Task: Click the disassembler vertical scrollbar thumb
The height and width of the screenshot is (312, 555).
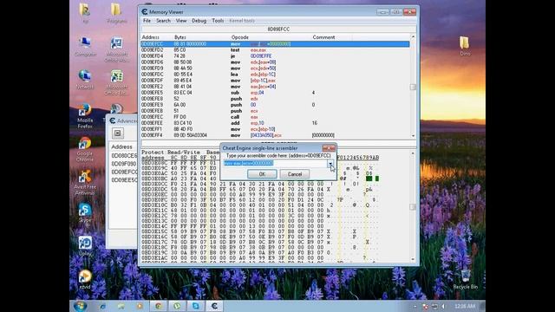Action: (413, 87)
